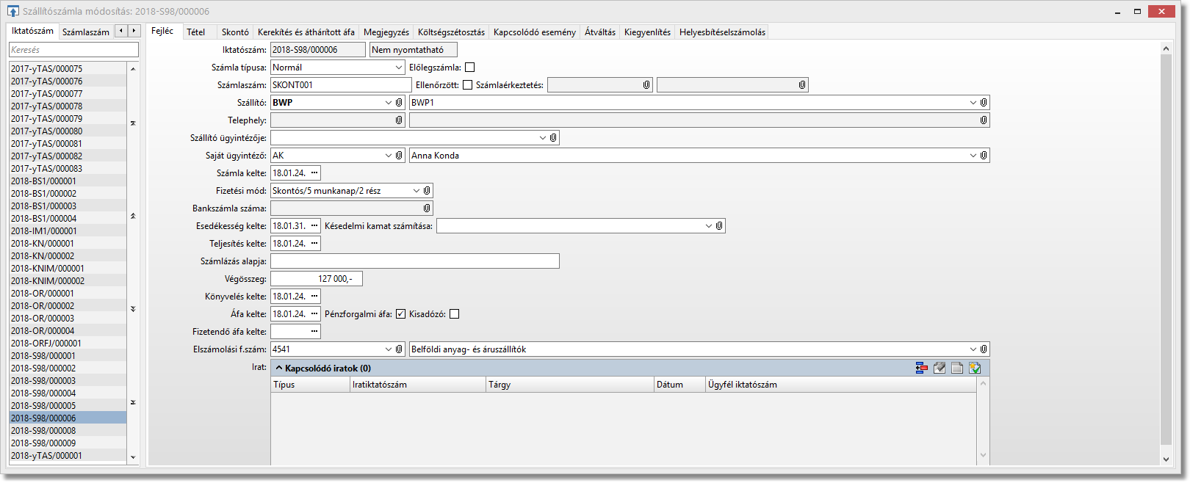Click the star checkmark document icon in Kapcsolódó iratok
This screenshot has height=483, width=1190.
pyautogui.click(x=975, y=368)
